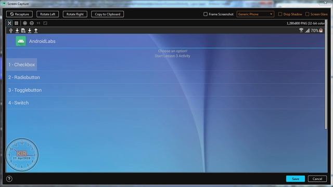The height and width of the screenshot is (187, 333).
Task: Toggle the Drop Shadow checkbox
Action: pyautogui.click(x=280, y=14)
